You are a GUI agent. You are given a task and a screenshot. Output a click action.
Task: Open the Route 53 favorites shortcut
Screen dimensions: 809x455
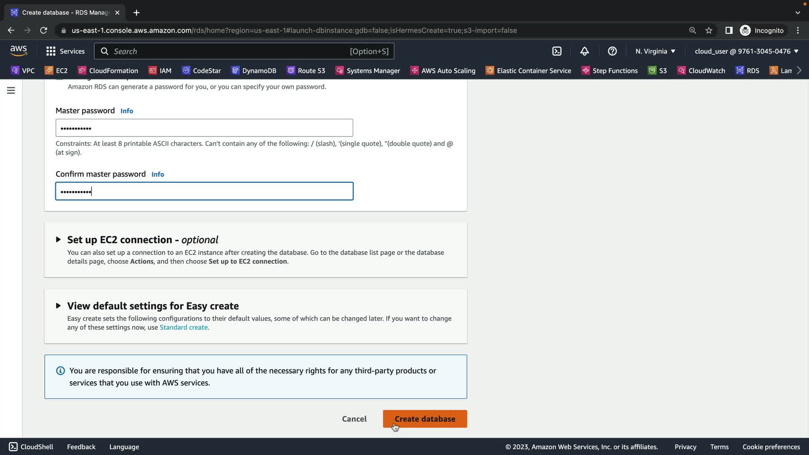[306, 70]
